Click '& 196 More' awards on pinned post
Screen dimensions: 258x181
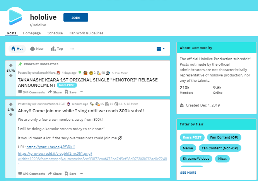pyautogui.click(x=120, y=73)
